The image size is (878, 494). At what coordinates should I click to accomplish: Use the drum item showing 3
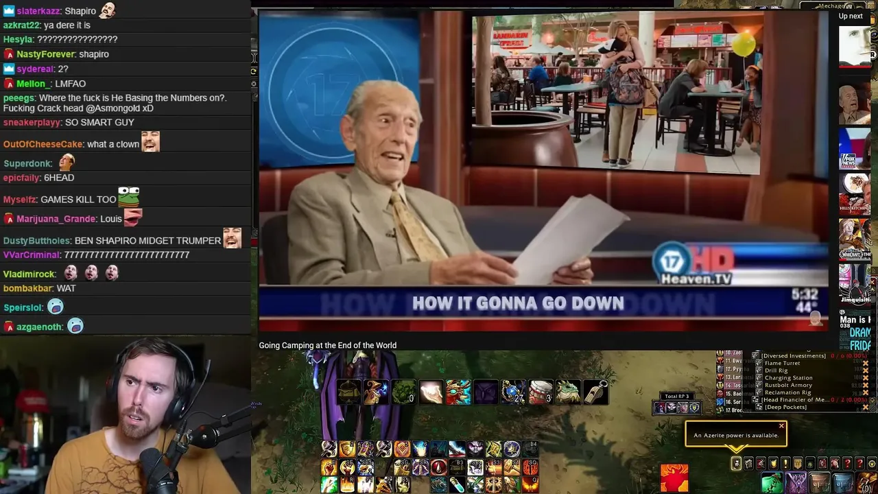541,392
